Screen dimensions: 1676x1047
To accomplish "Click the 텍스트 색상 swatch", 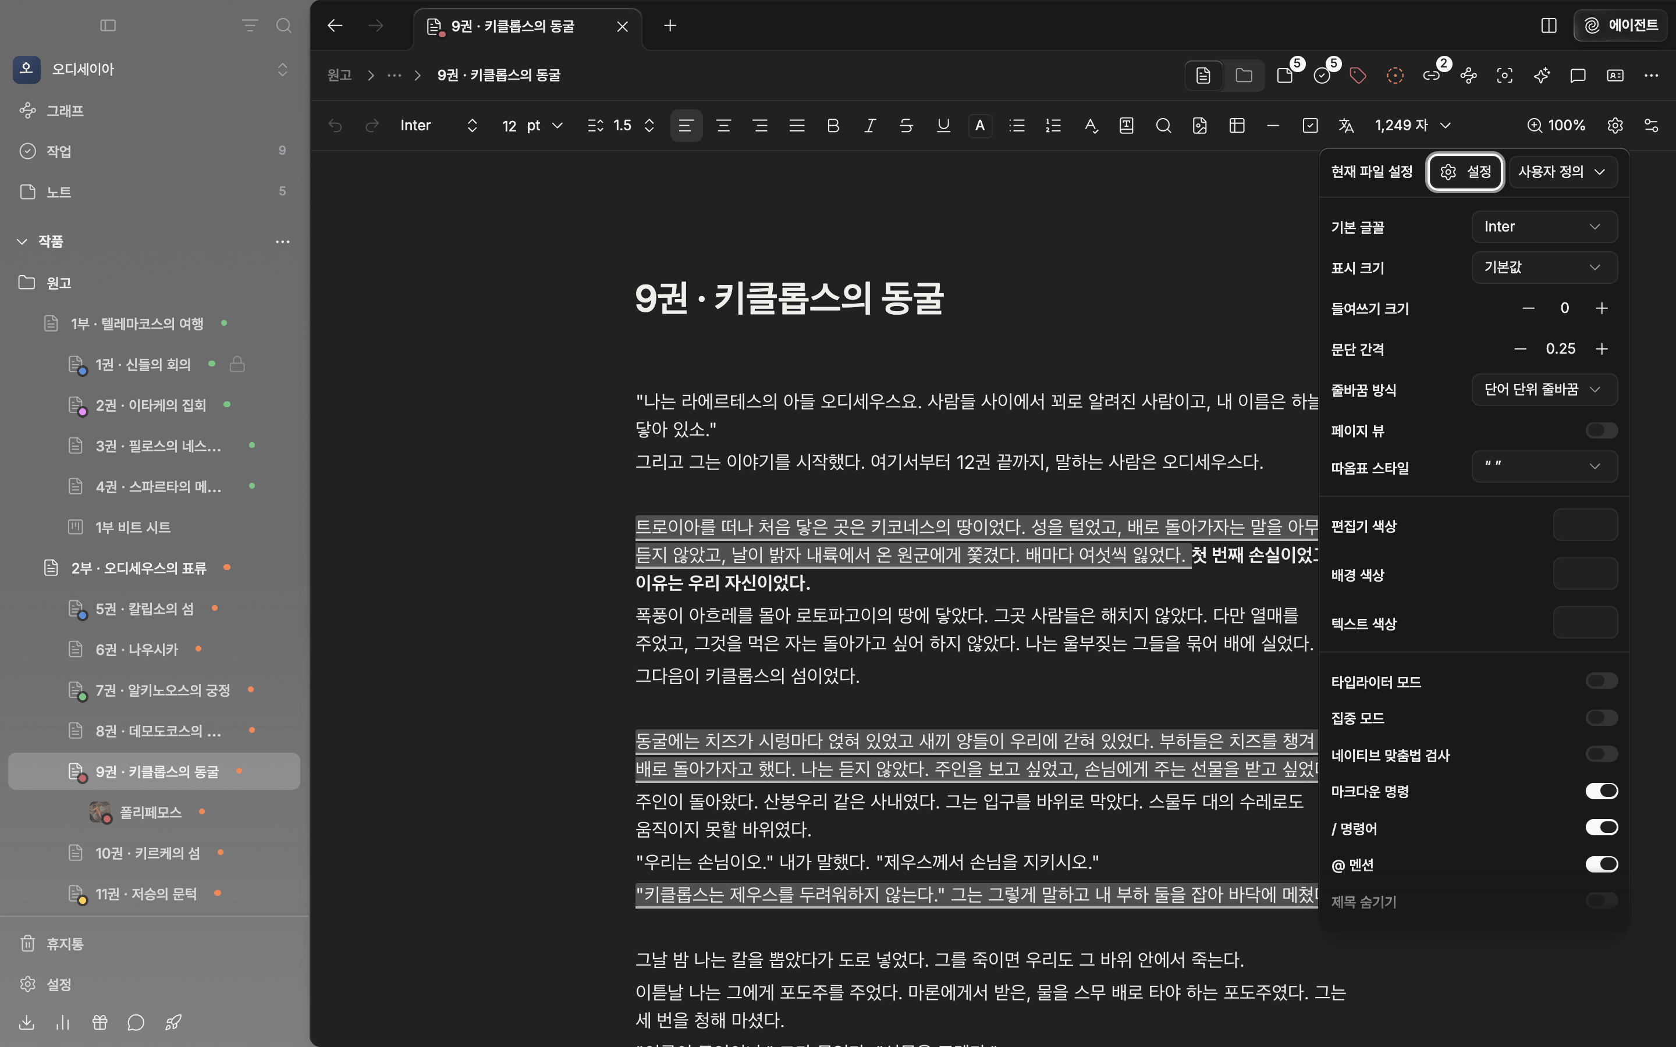I will coord(1585,622).
